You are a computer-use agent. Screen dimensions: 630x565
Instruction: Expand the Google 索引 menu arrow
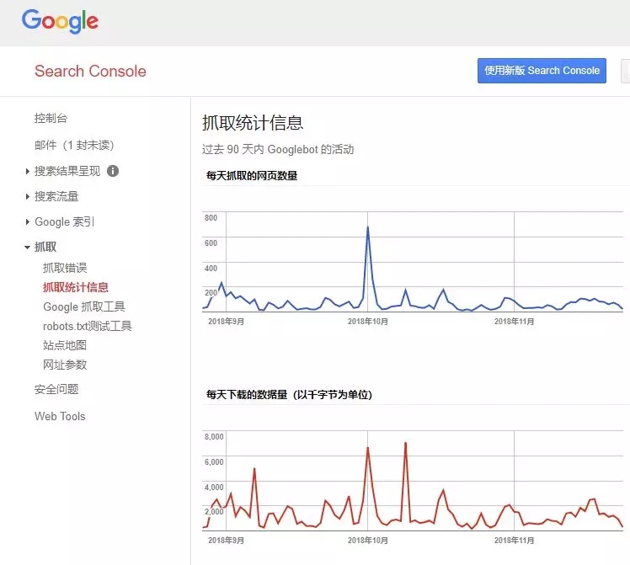coord(27,221)
